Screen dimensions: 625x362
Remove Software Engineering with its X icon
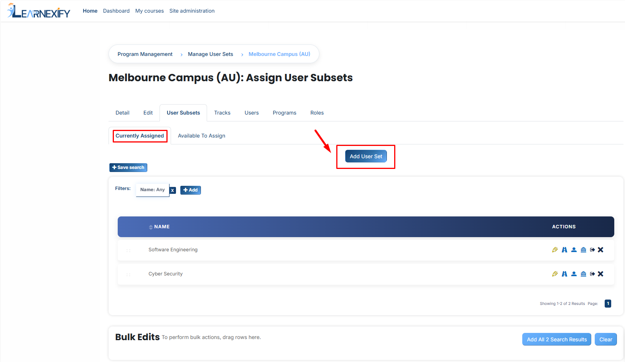(601, 250)
